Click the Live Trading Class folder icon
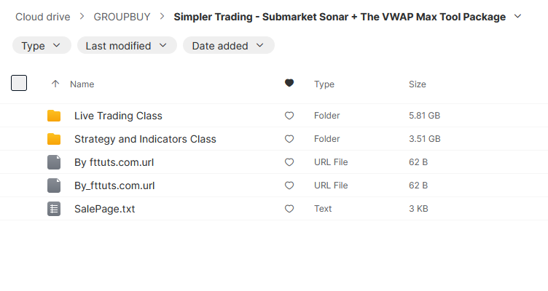 pos(54,116)
